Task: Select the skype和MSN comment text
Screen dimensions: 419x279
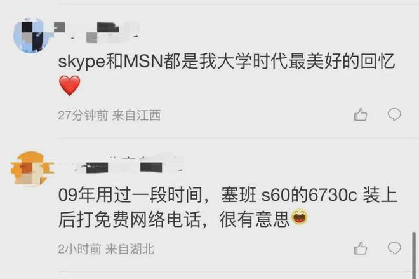Action: click(x=227, y=61)
